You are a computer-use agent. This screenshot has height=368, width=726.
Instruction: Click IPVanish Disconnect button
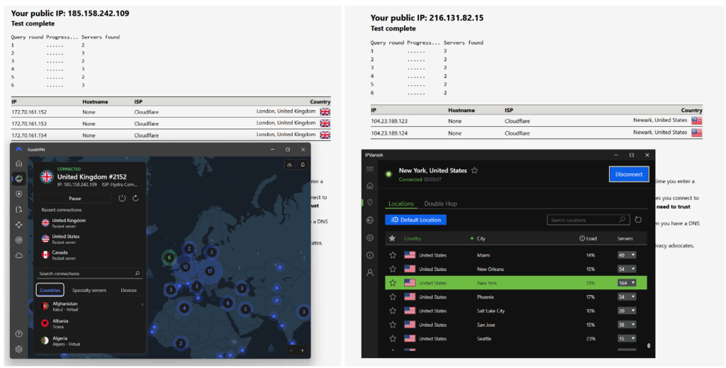click(629, 174)
